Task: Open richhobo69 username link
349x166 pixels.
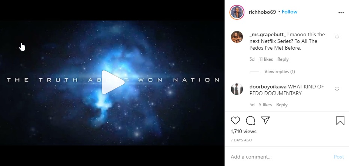Action: click(262, 12)
